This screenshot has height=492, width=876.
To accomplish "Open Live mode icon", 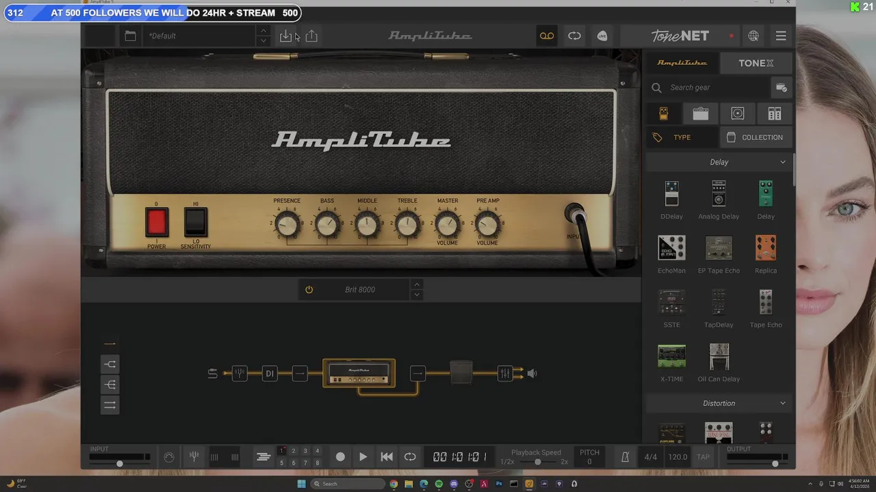I will 602,36.
